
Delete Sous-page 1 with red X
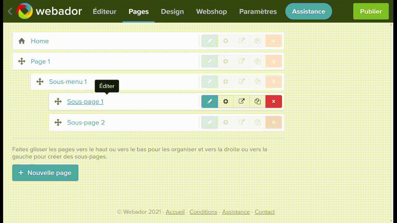[x=274, y=102]
